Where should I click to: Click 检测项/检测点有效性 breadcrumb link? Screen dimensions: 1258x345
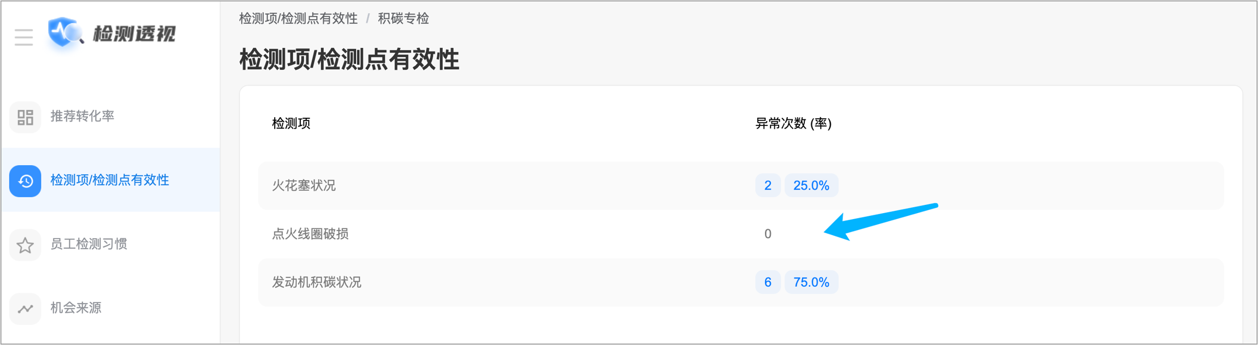(298, 19)
